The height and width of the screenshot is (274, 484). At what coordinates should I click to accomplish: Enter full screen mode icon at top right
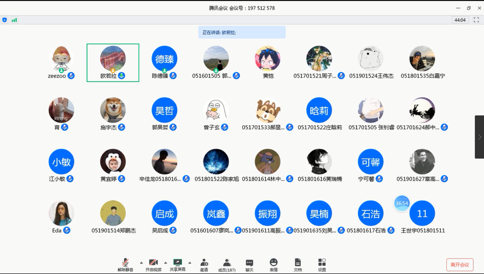coord(476,20)
